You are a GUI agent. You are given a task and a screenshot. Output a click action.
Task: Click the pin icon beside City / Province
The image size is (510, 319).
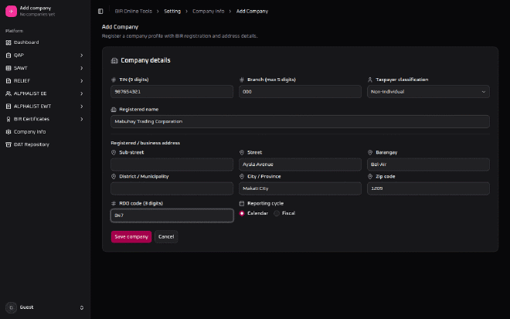[x=242, y=177]
